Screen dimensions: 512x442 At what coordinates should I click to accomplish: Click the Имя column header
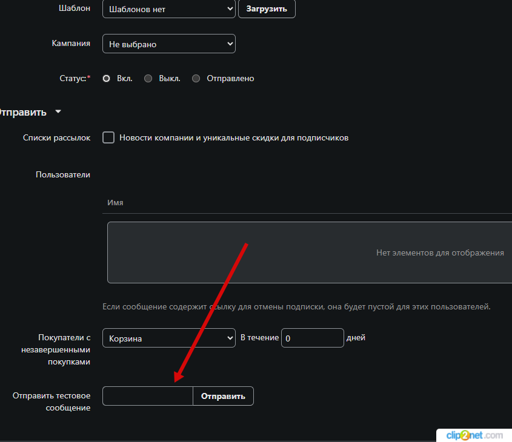point(115,203)
